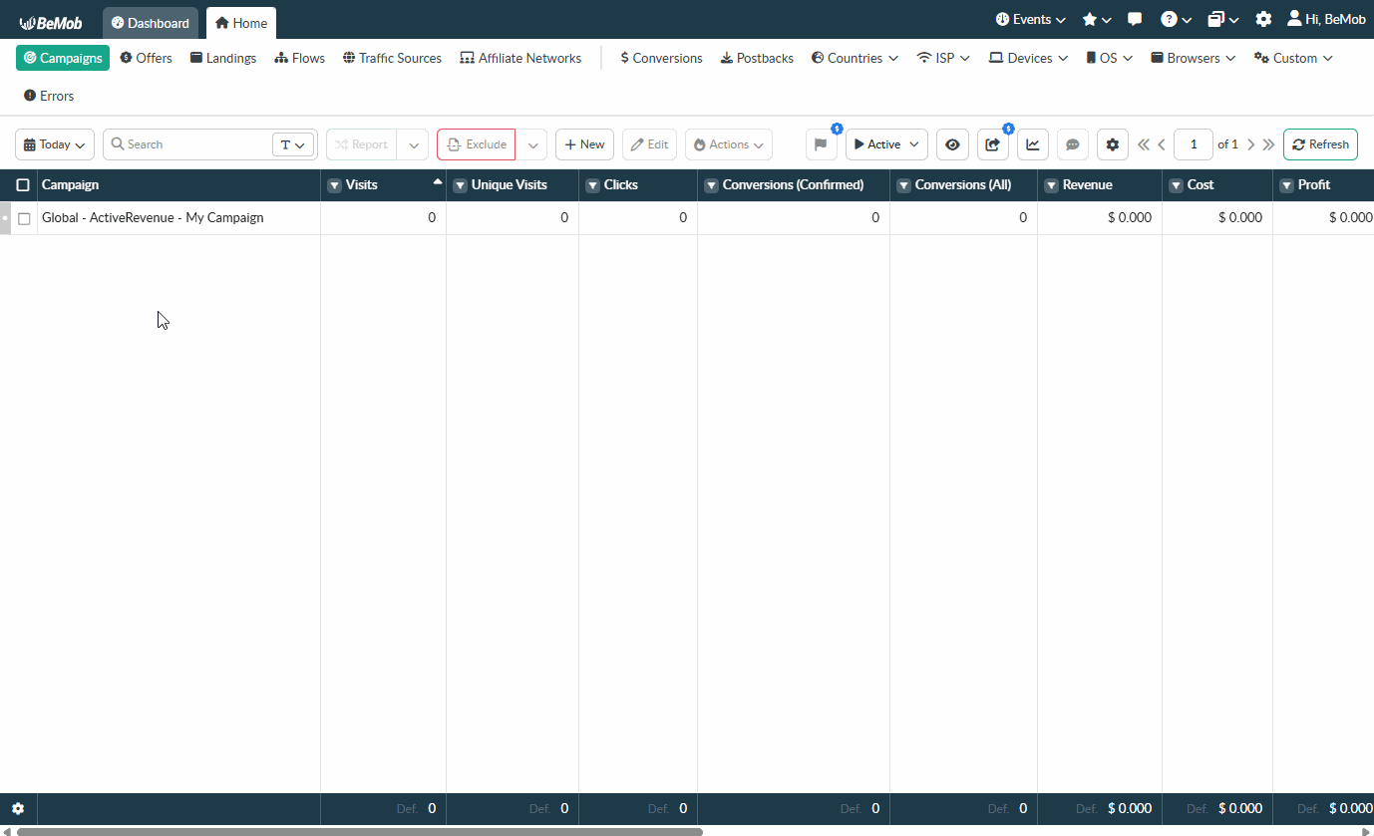Screen dimensions: 1374x836
Task: Open the Affiliate Networks section
Action: pos(520,58)
